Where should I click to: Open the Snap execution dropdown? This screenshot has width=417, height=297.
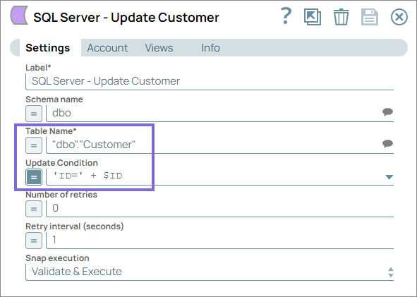coord(210,272)
